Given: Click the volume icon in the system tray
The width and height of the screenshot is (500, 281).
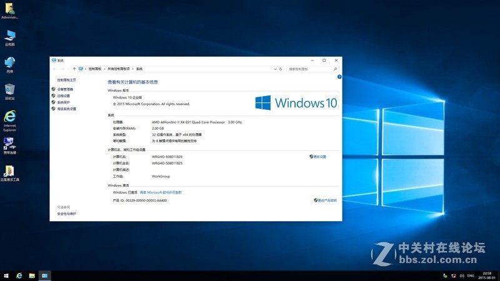Looking at the screenshot, I should [462, 276].
